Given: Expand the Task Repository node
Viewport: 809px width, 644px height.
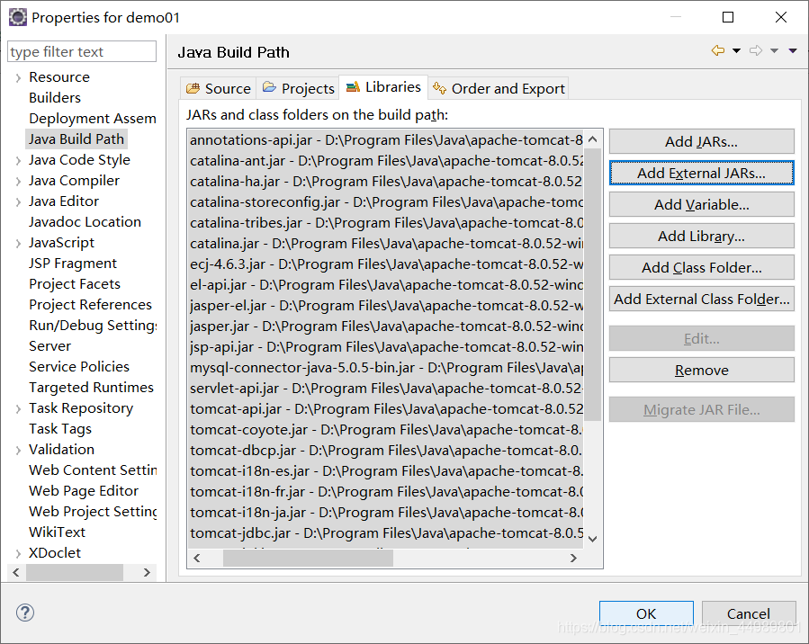Looking at the screenshot, I should click(x=18, y=409).
